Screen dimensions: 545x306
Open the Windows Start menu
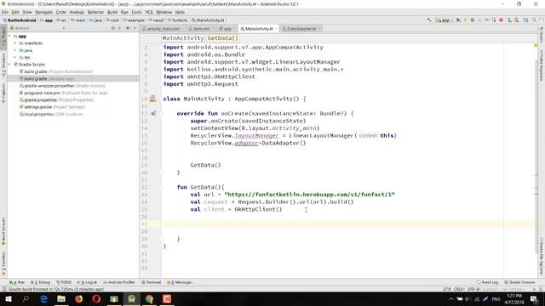(x=8, y=298)
